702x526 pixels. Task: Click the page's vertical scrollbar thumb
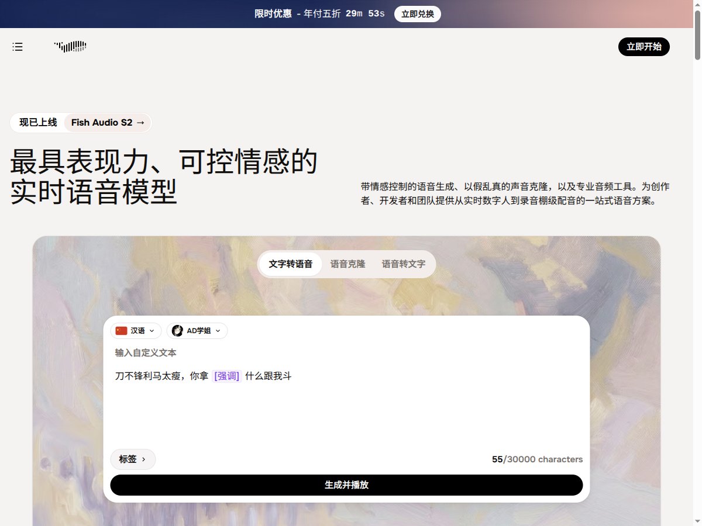pos(697,35)
